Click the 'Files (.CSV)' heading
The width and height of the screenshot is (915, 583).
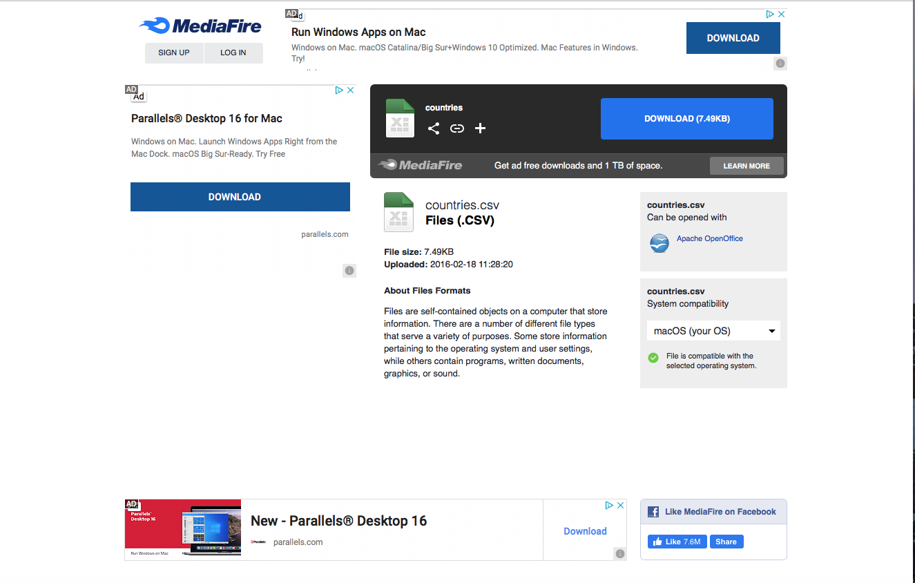[x=460, y=221]
